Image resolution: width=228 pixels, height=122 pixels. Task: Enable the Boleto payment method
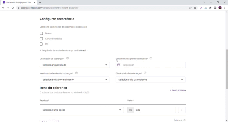(41, 33)
